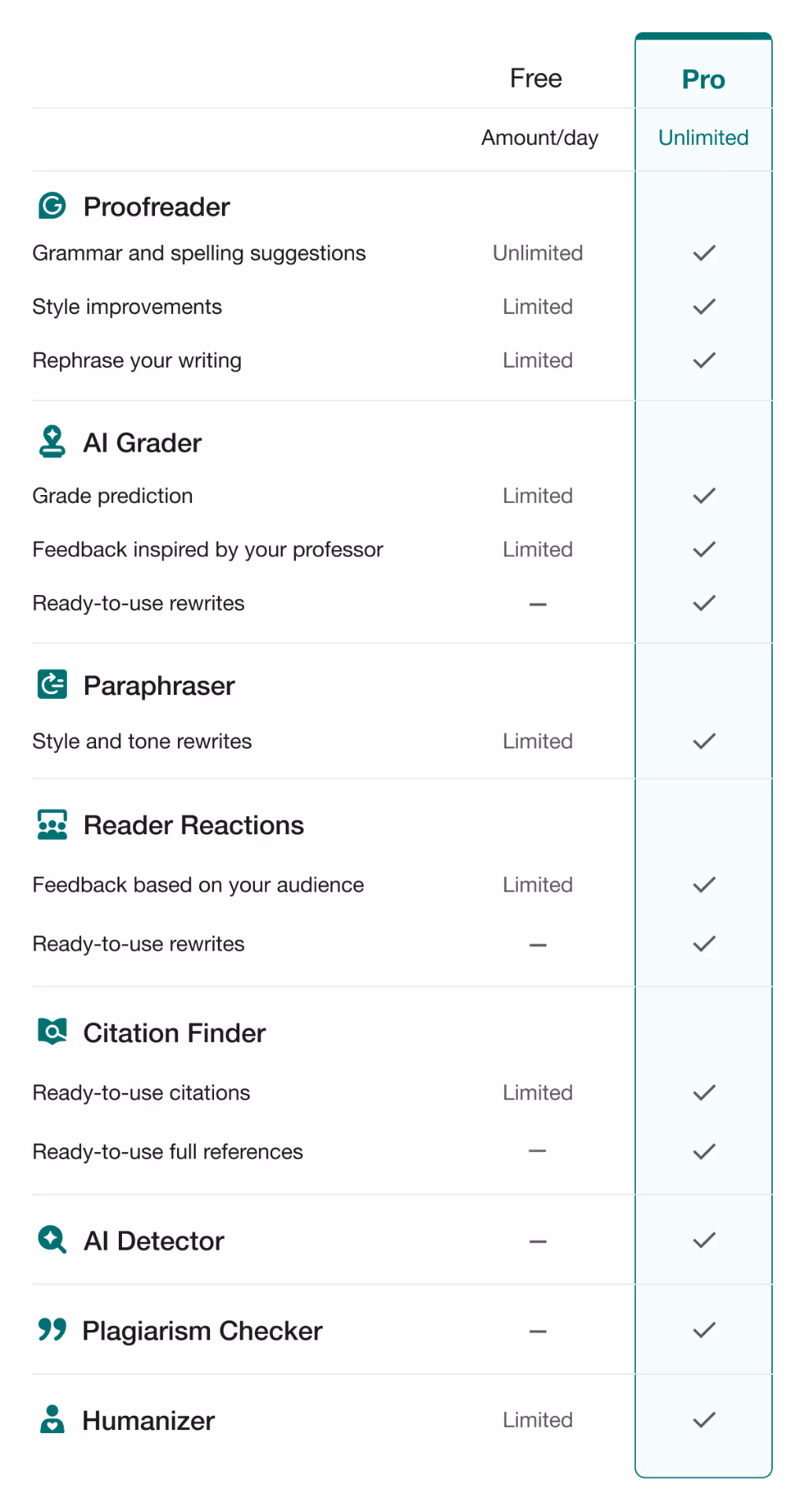The width and height of the screenshot is (805, 1511).
Task: Click the Proofreader section title
Action: pos(157,207)
